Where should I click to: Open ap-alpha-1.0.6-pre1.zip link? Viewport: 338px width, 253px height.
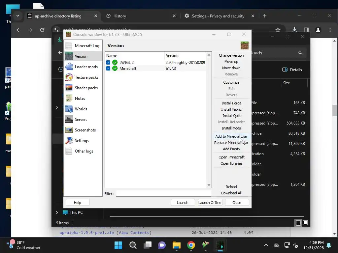87,233
